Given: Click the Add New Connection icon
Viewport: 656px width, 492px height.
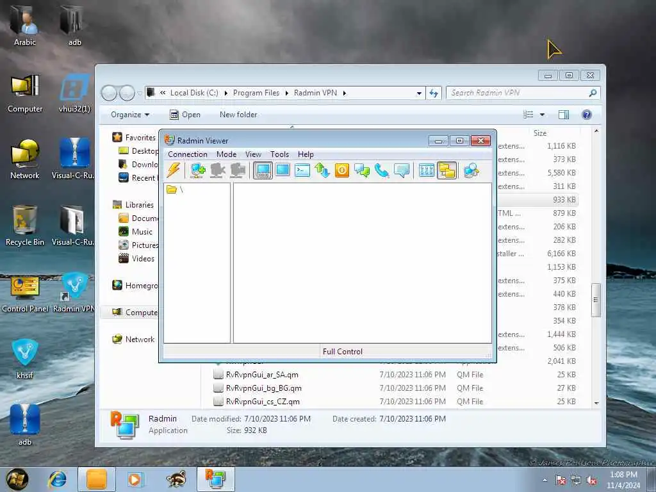Looking at the screenshot, I should (198, 170).
